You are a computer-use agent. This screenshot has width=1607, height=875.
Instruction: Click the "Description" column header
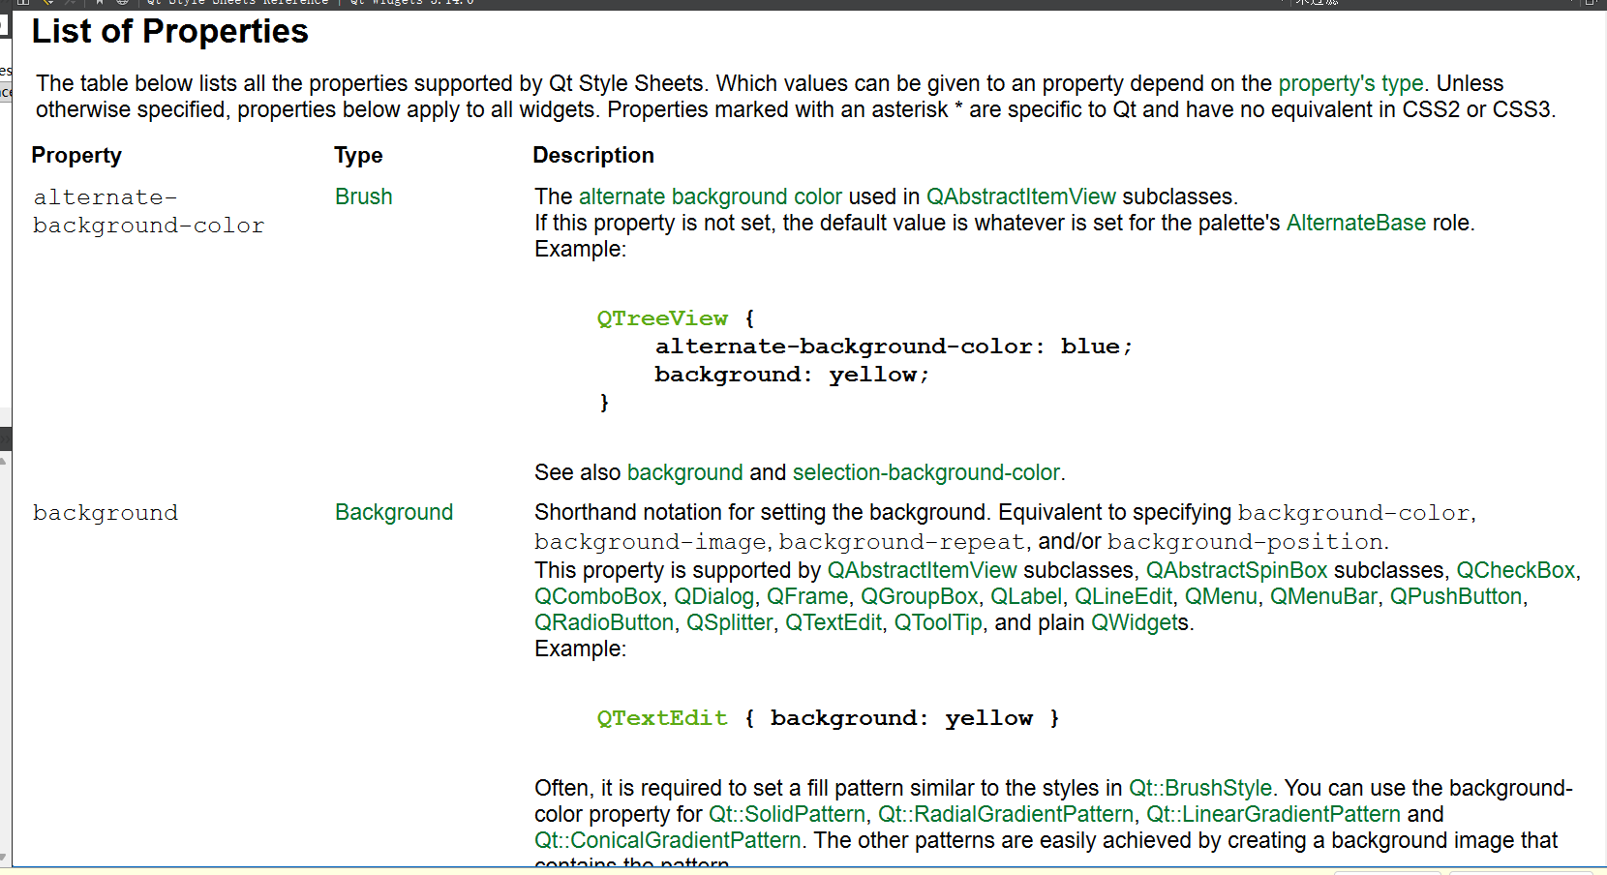[593, 155]
